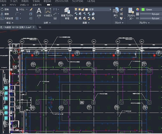This screenshot has width=162, height=134.
Task: Click the Match Layer icon
Action: pyautogui.click(x=93, y=18)
